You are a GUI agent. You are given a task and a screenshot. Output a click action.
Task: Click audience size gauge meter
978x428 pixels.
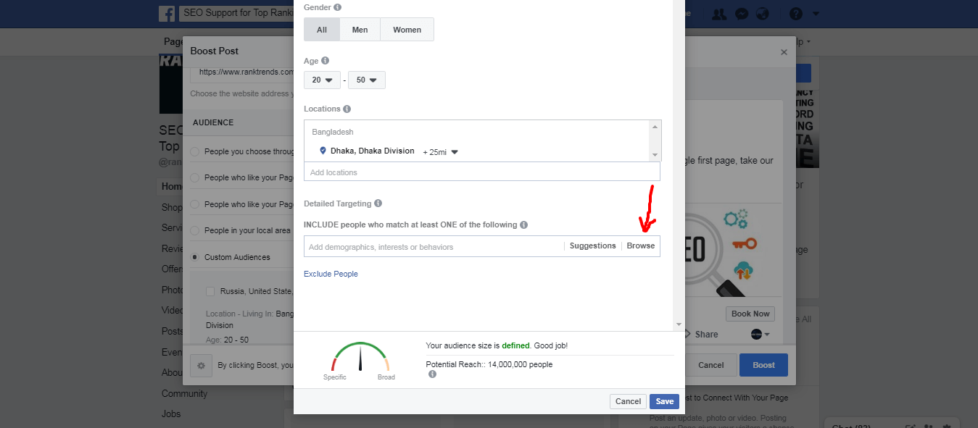pyautogui.click(x=360, y=356)
